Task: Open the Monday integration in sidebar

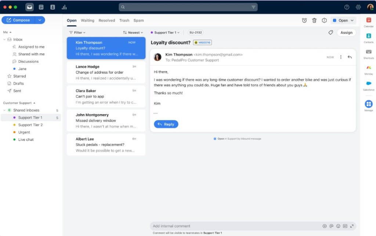Action: coord(369,68)
